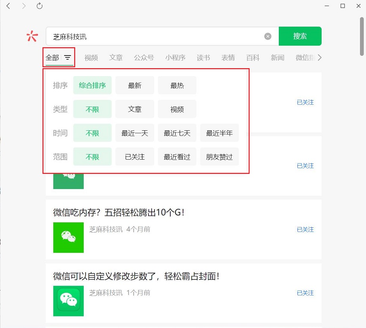Sort results by 最热
The width and height of the screenshot is (366, 328).
pyautogui.click(x=177, y=85)
